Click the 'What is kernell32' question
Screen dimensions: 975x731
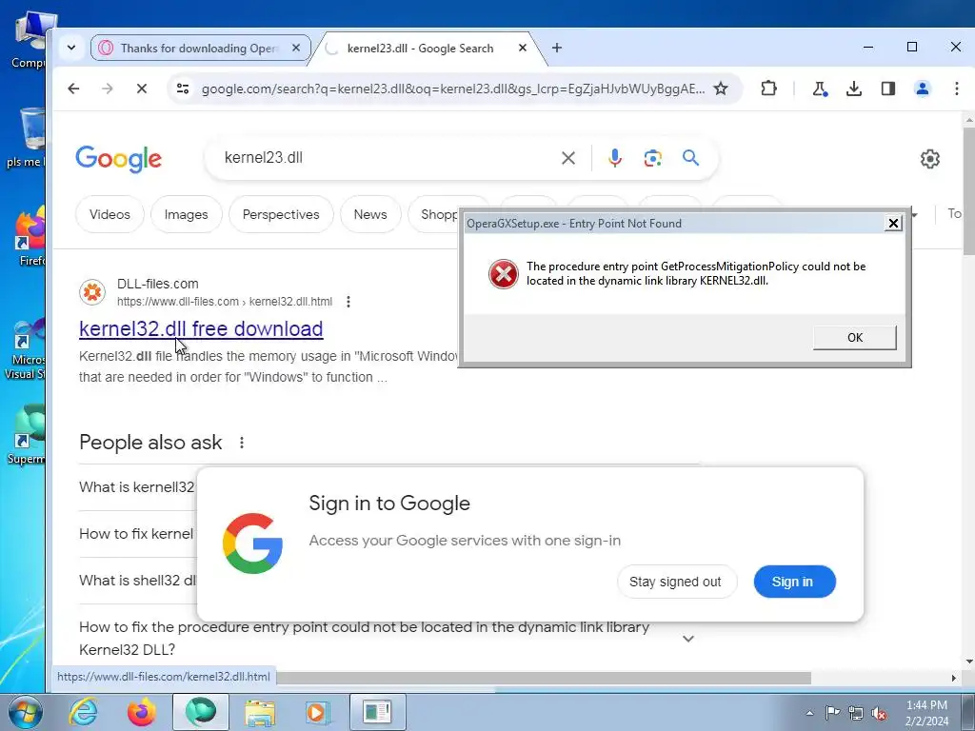coord(137,487)
